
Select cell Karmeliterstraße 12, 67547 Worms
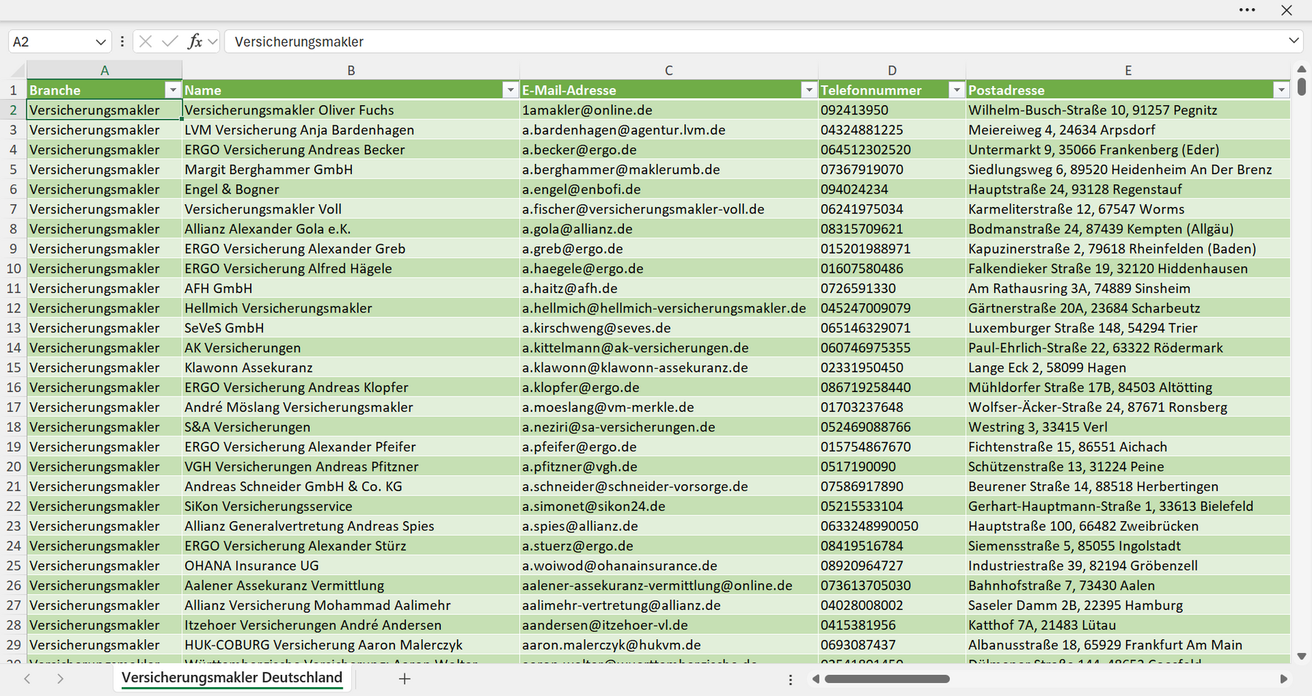tap(1128, 208)
